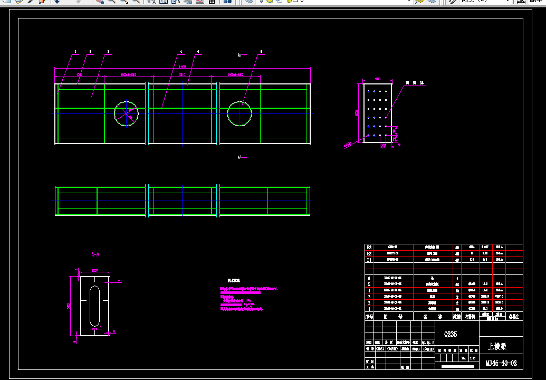Select item number 1 in the parts list

pos(369,309)
